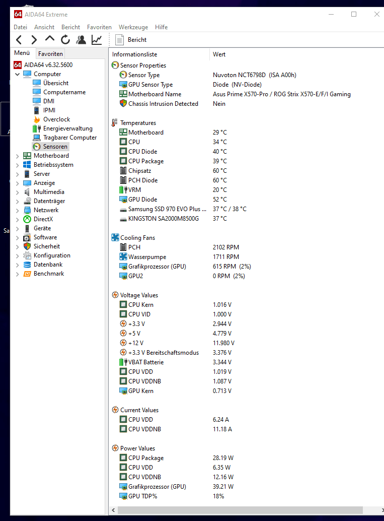Image resolution: width=384 pixels, height=521 pixels.
Task: Expand the Server tree node
Action: coord(17,174)
